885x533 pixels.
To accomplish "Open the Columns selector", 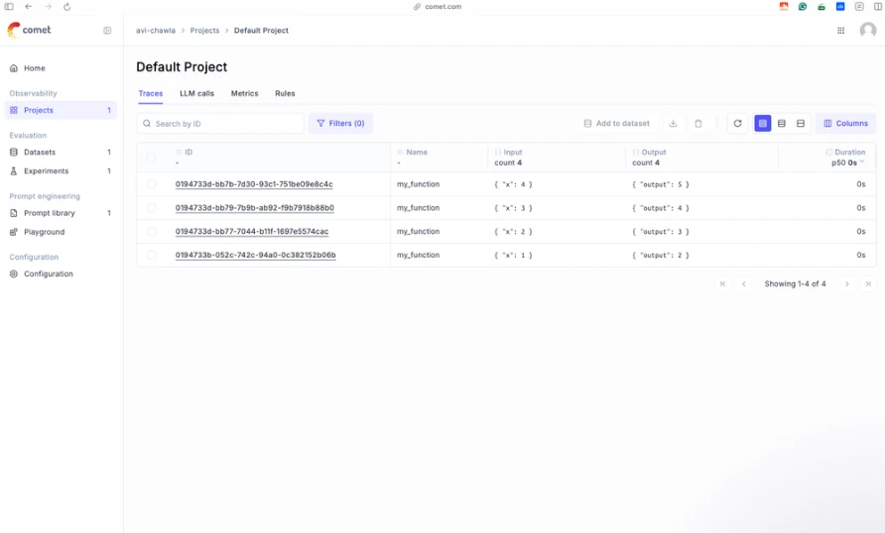I will pyautogui.click(x=845, y=124).
